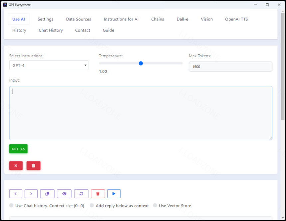Open the History tab
286x221 pixels.
[x=19, y=30]
